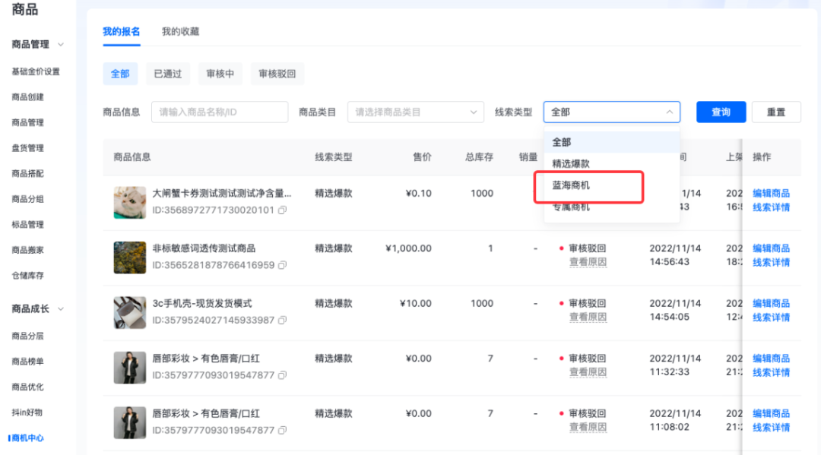Collapse the 商品管理 sidebar section
821x455 pixels.
click(x=33, y=44)
